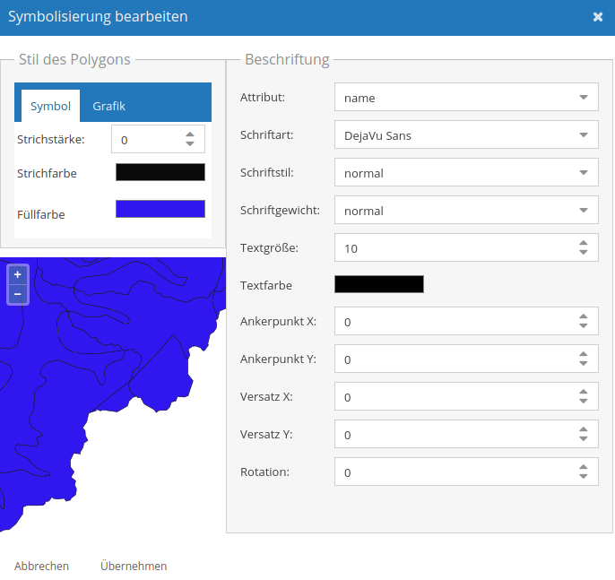Viewport: 615px width, 580px height.
Task: Increase Textgröße with up arrow
Action: (x=584, y=243)
